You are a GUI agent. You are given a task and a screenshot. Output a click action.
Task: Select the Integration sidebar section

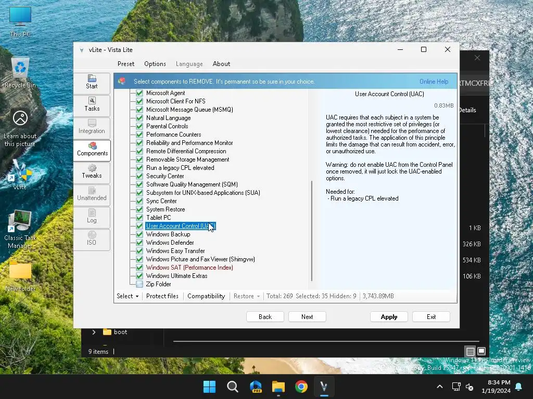coord(92,127)
